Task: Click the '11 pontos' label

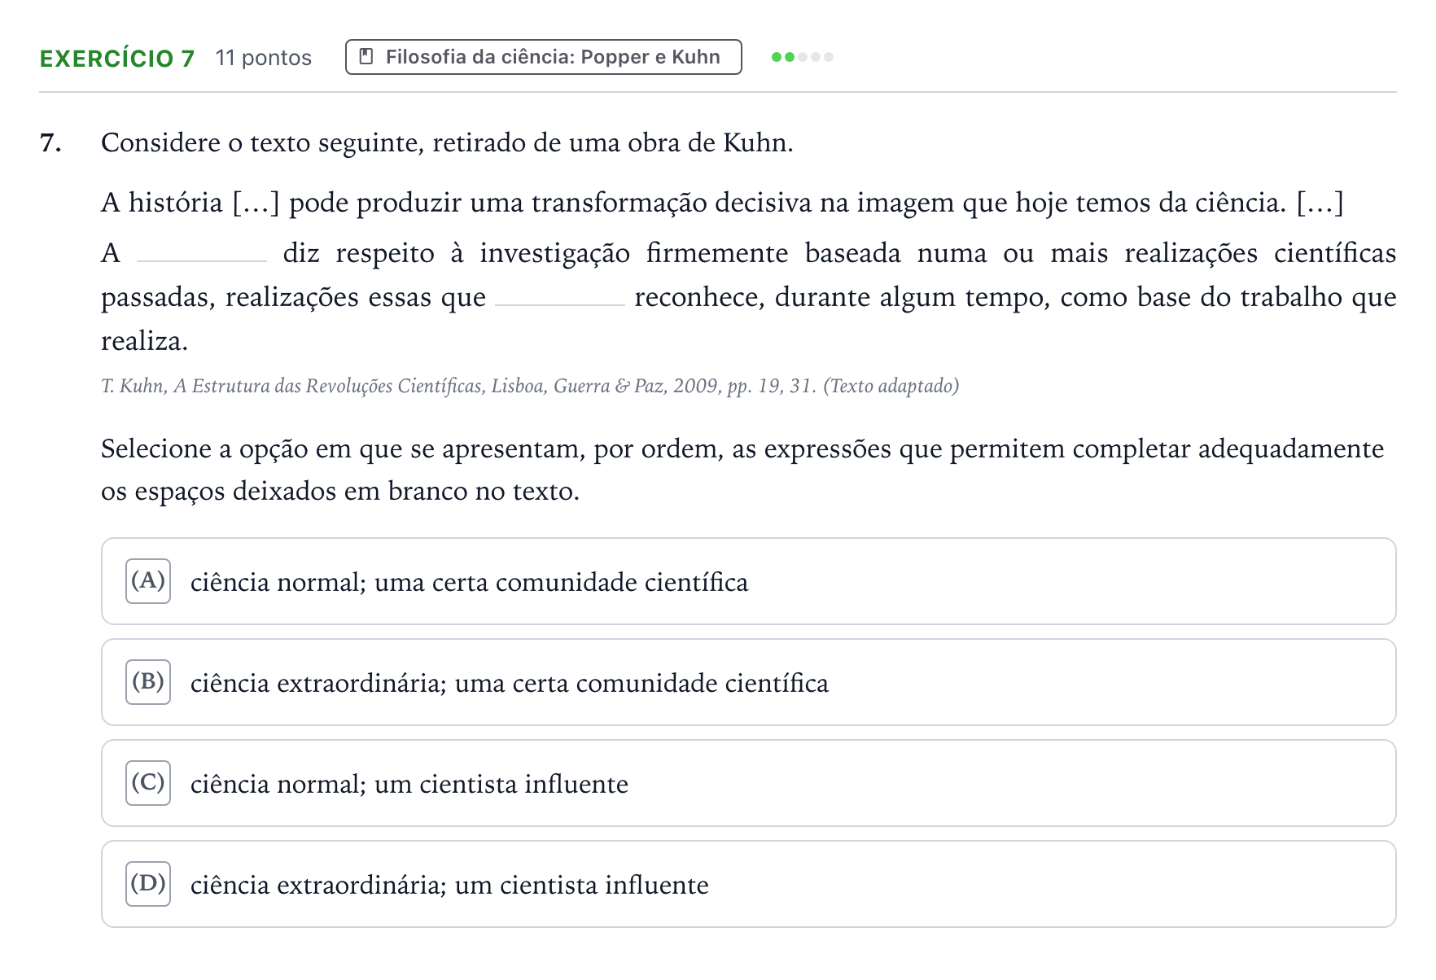Action: coord(263,58)
